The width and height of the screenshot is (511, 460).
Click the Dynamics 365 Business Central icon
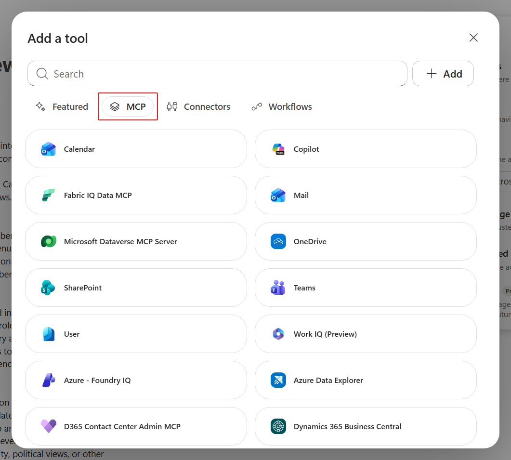(x=278, y=426)
